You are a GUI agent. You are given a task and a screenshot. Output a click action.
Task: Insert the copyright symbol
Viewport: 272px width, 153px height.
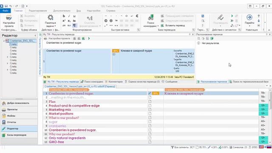click(x=106, y=21)
